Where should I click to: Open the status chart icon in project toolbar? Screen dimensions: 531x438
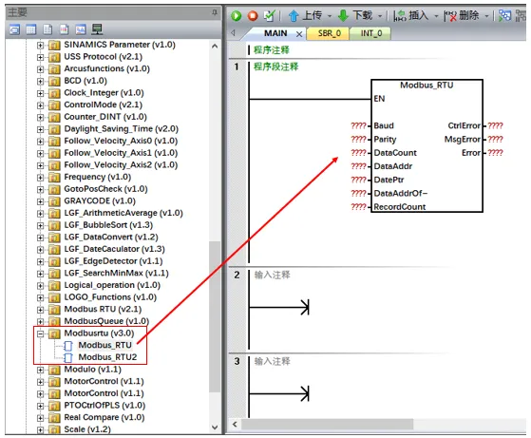coord(30,29)
